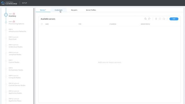Image resolution: width=185 pixels, height=104 pixels.
Task: Sort by the IP Address column header
Action: (113, 24)
